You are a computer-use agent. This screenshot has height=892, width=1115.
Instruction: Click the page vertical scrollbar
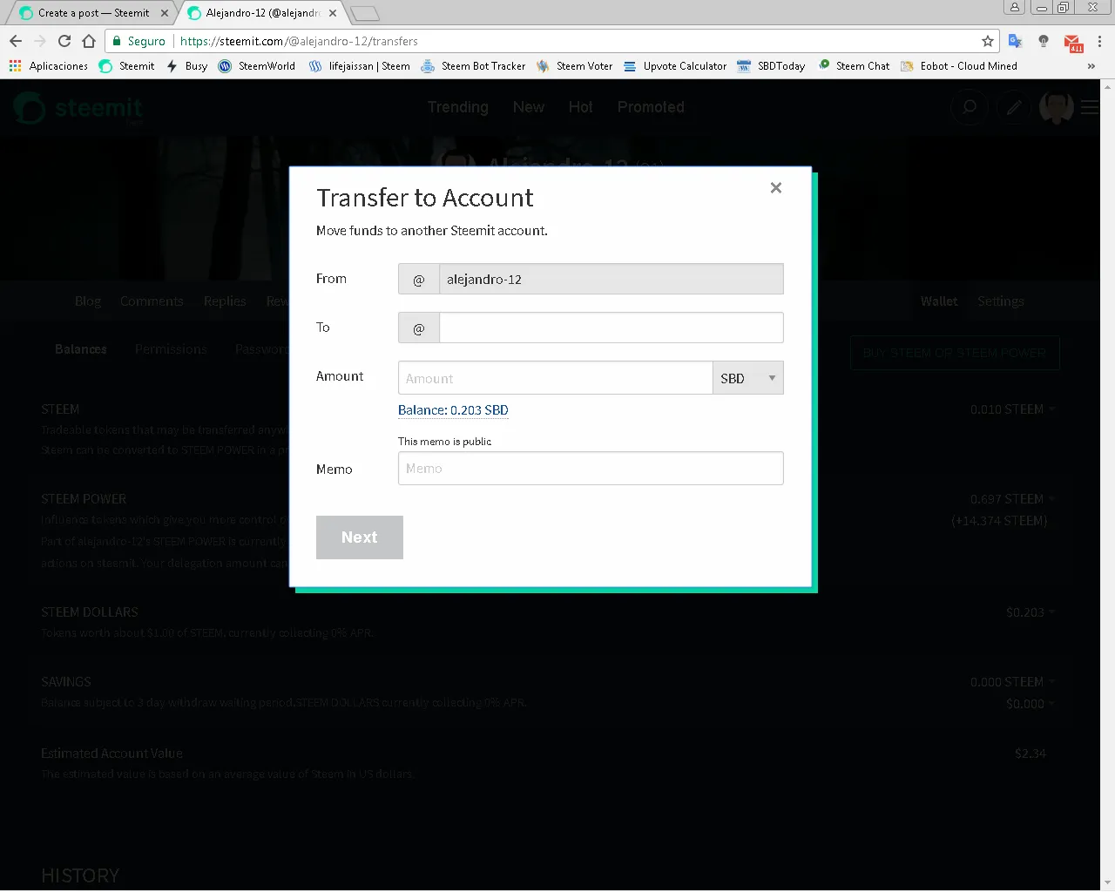pos(1108,484)
